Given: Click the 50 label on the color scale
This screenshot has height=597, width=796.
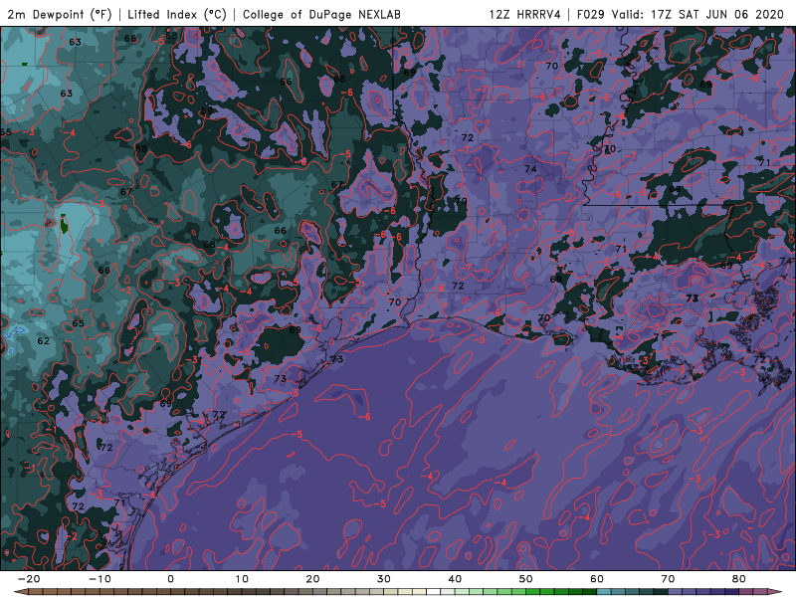Looking at the screenshot, I should point(526,579).
